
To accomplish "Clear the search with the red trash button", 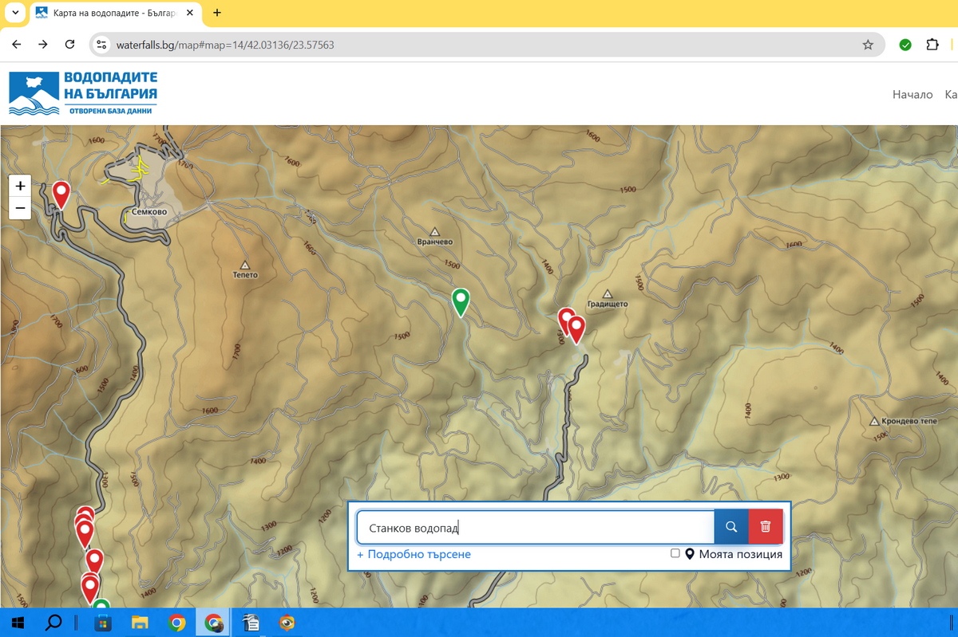I will [x=766, y=527].
